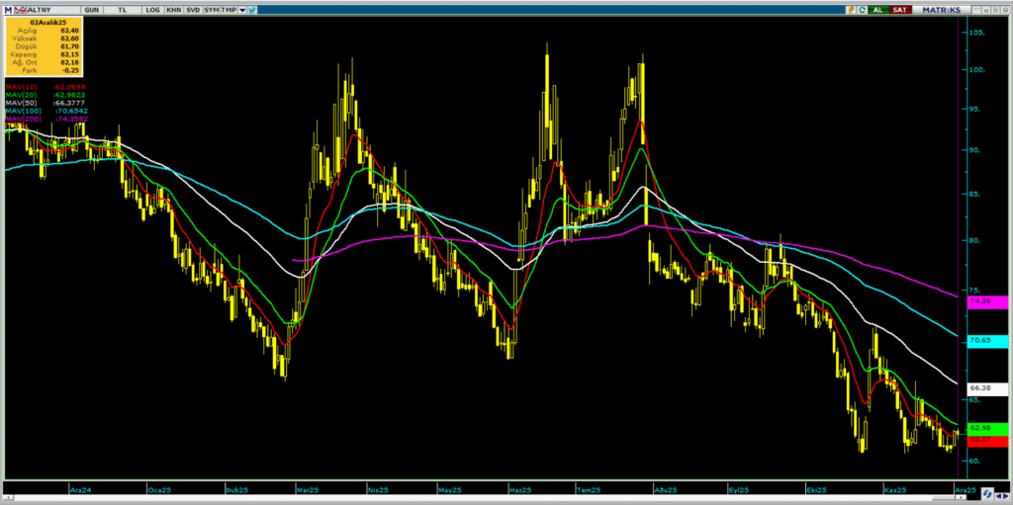The width and height of the screenshot is (1013, 505).
Task: Toggle the KHN option in toolbar
Action: [173, 9]
